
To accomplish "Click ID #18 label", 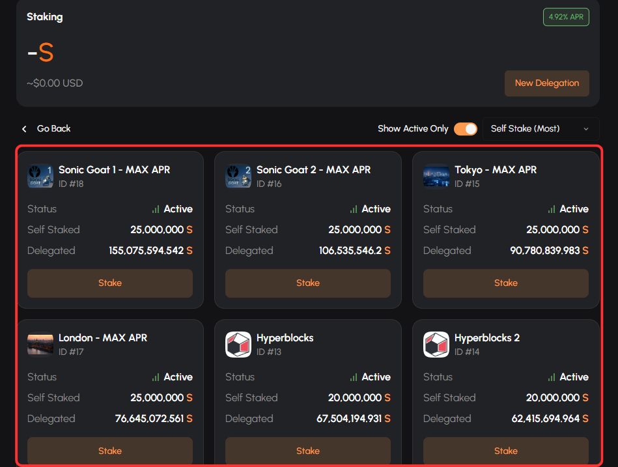I will click(71, 184).
